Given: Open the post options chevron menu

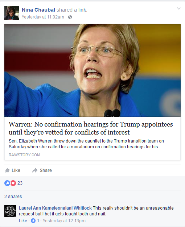Looking at the screenshot, I should pyautogui.click(x=179, y=9).
